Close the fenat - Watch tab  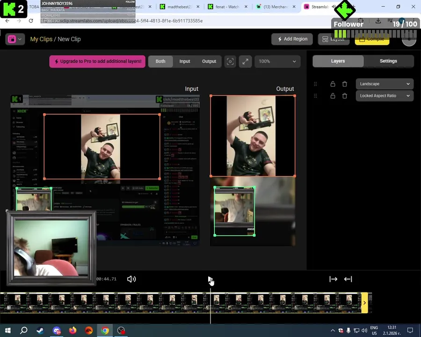tap(246, 7)
